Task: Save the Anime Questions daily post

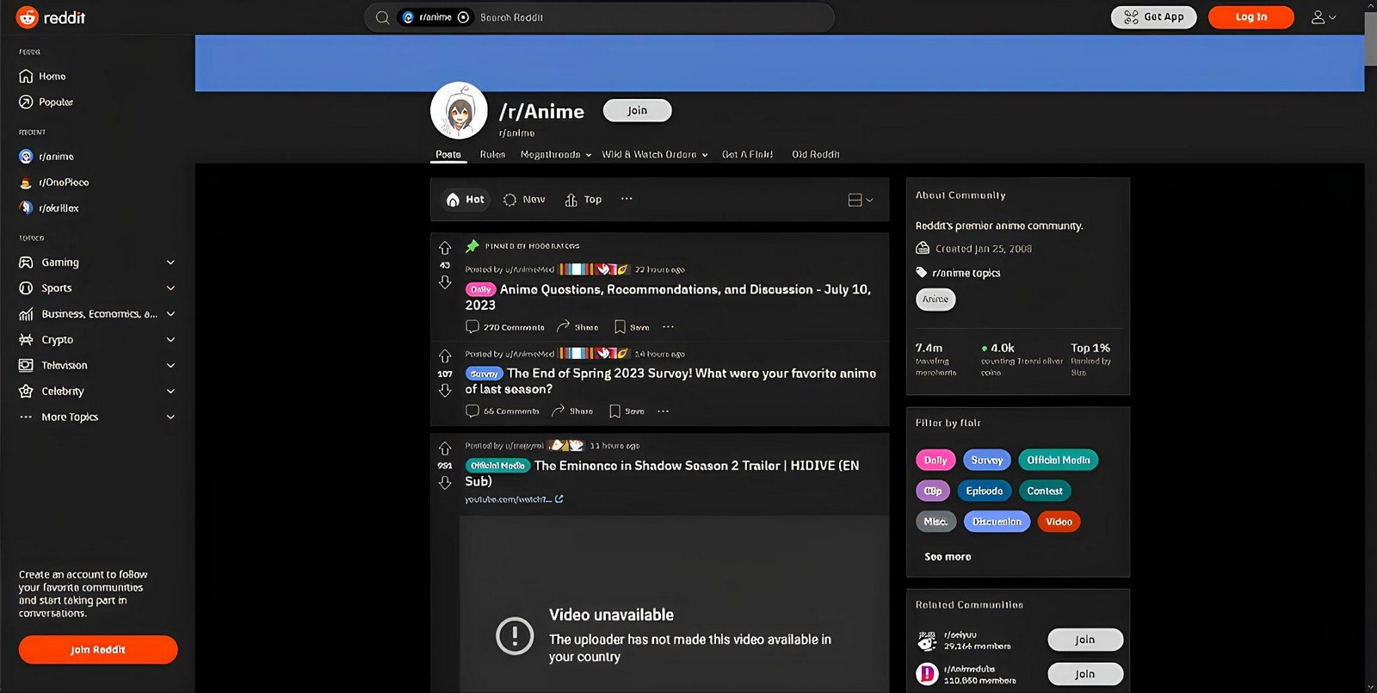Action: pos(632,327)
